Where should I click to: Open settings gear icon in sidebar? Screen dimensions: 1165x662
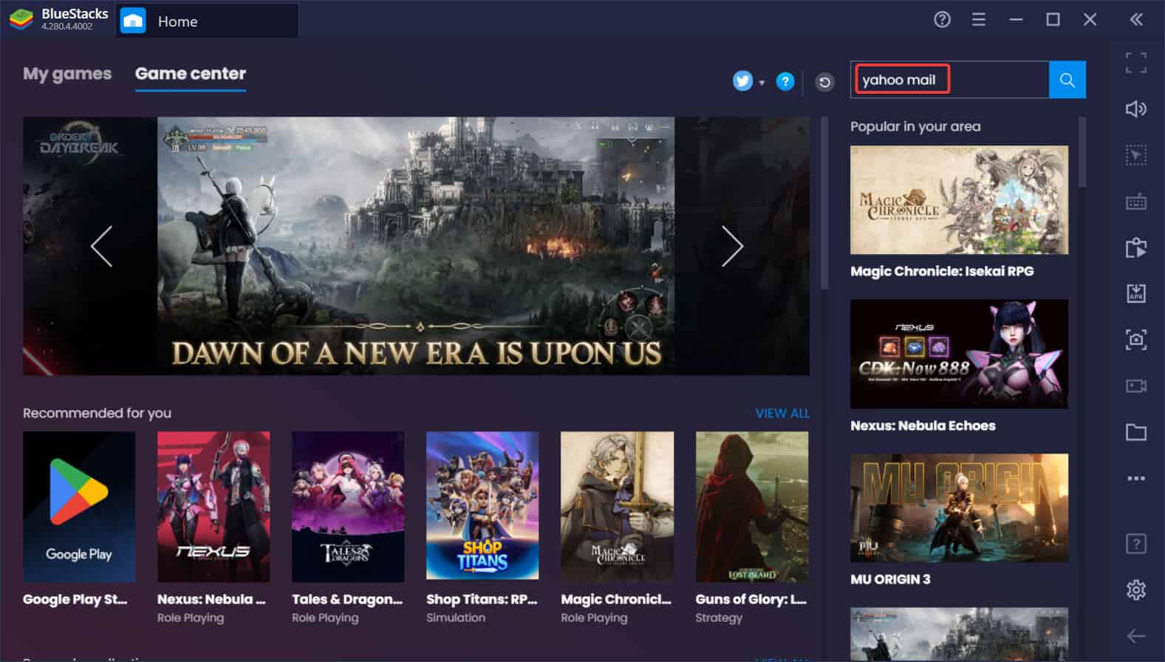click(1136, 590)
